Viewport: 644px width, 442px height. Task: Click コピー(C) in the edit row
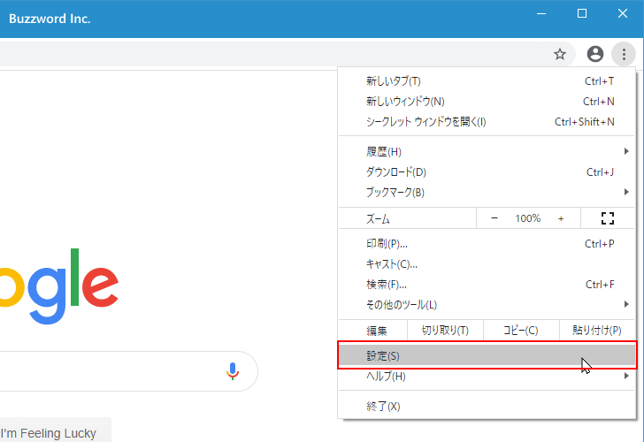click(x=521, y=331)
